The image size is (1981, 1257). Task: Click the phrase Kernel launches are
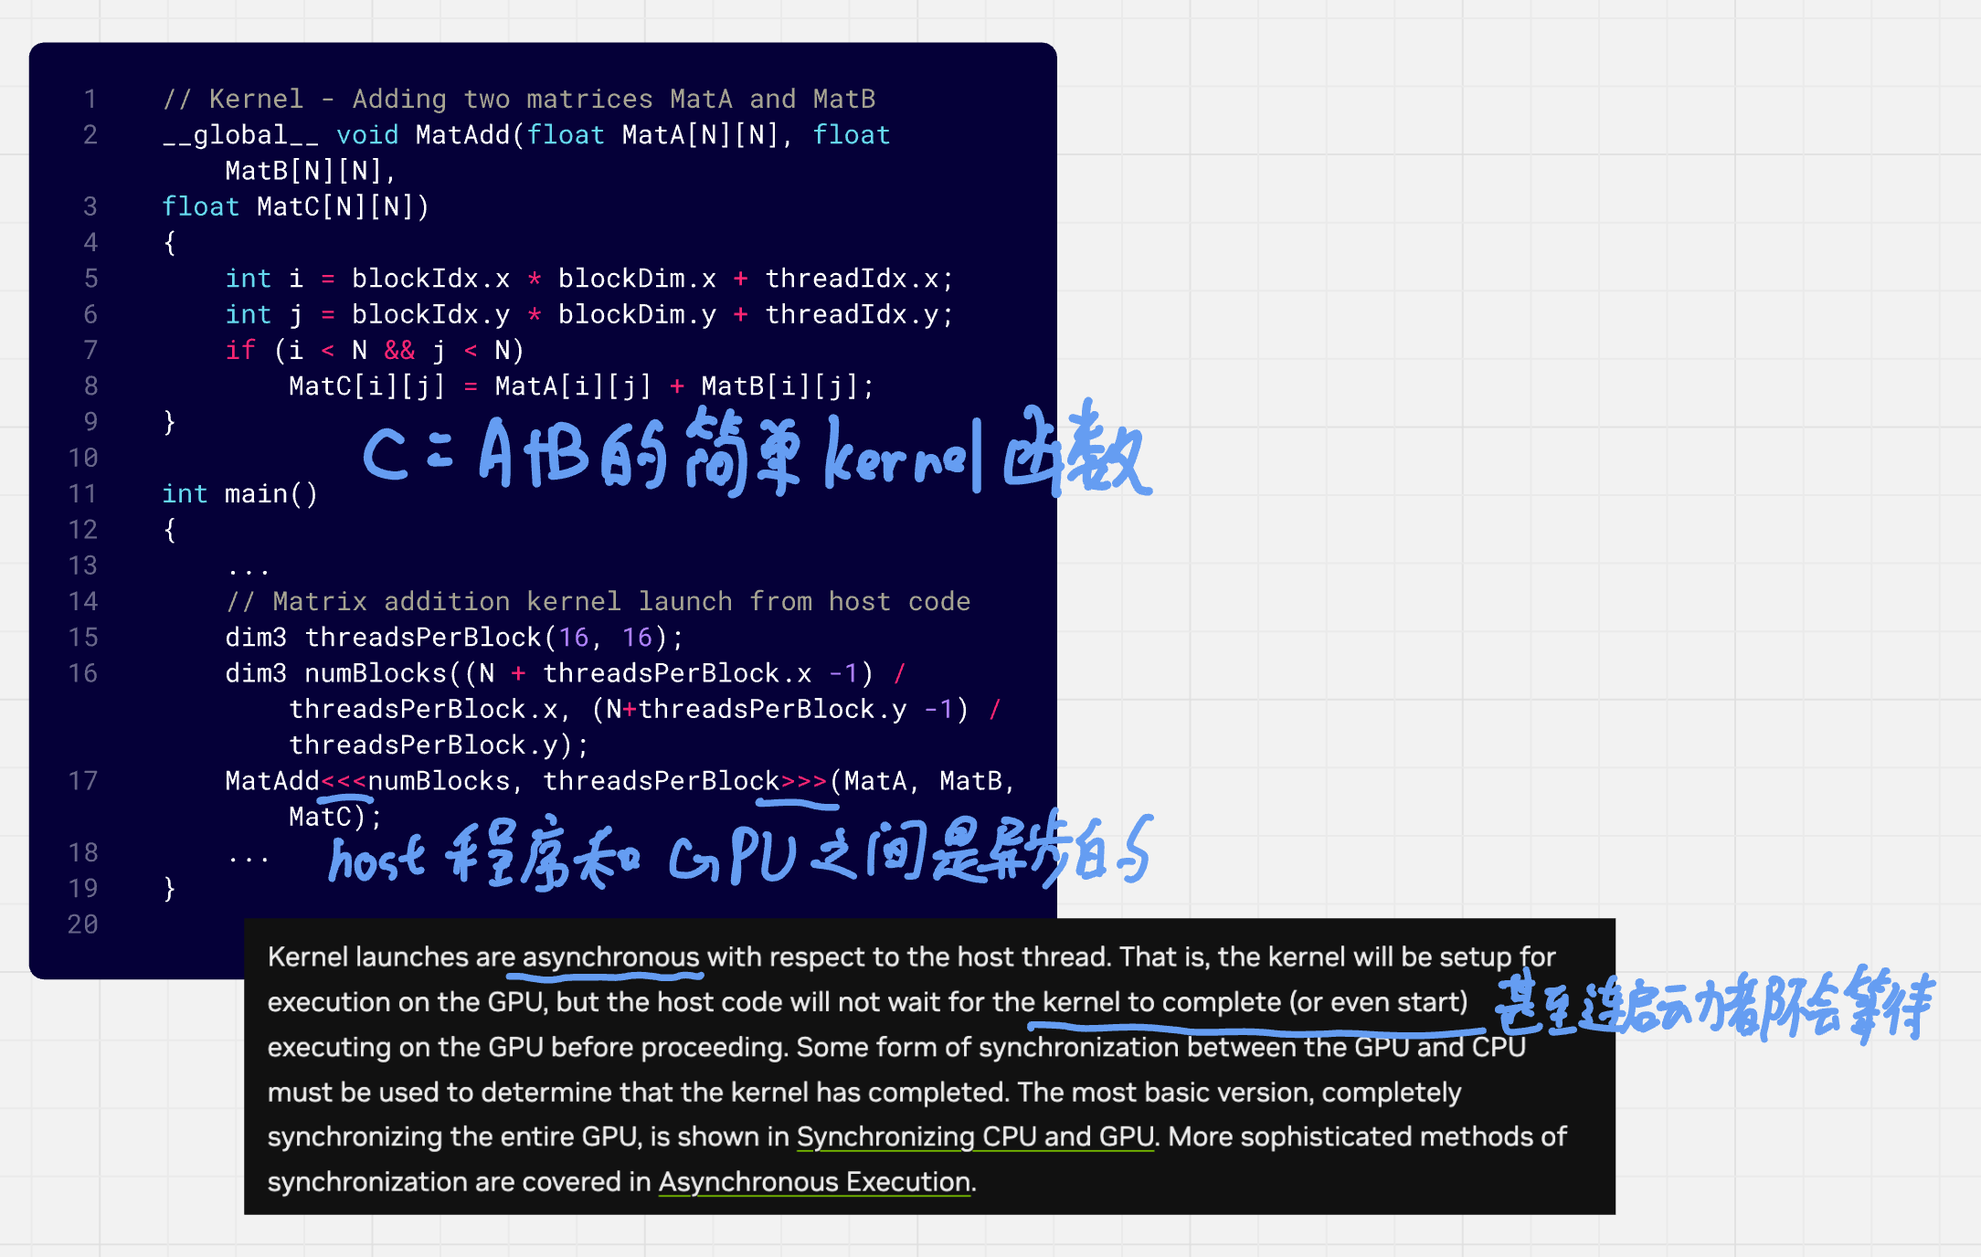point(391,956)
